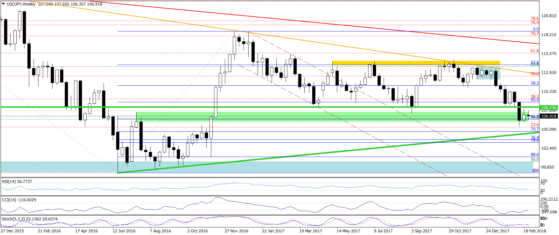Click the blue 88.6 Fibonacci level label
This screenshot has height=235, width=559.
click(x=534, y=155)
